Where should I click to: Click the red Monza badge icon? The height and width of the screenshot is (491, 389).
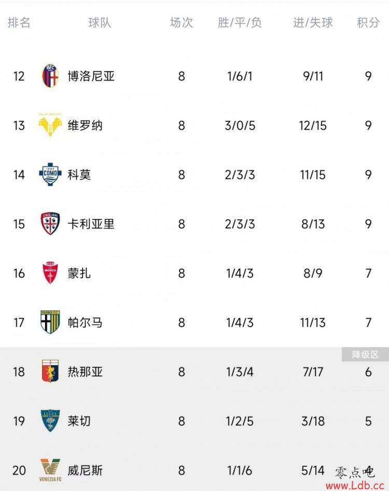(50, 273)
